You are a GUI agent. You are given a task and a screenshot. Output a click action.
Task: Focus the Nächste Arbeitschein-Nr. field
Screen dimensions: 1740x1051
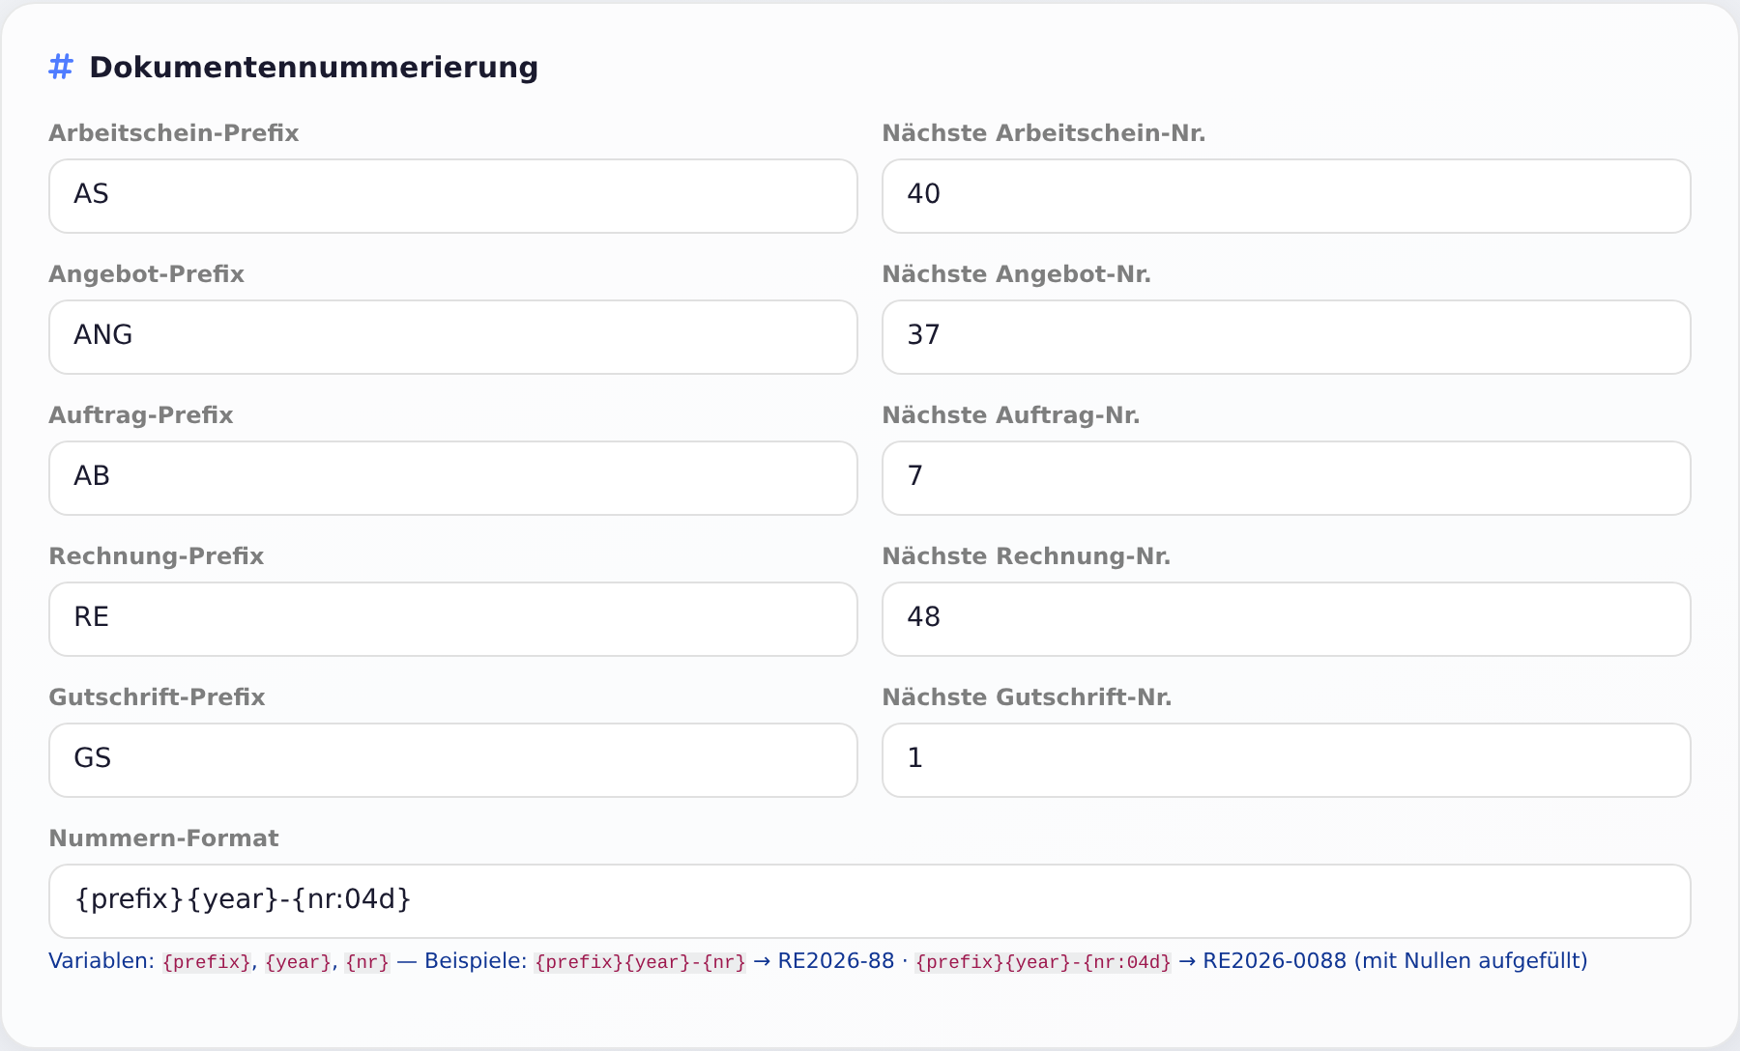click(x=1287, y=196)
